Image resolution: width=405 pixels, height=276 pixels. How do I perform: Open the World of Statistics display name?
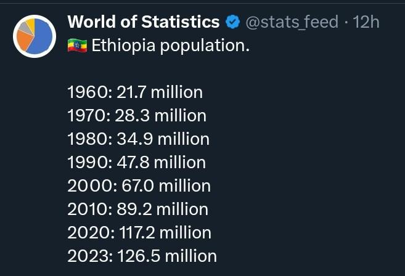(x=144, y=22)
